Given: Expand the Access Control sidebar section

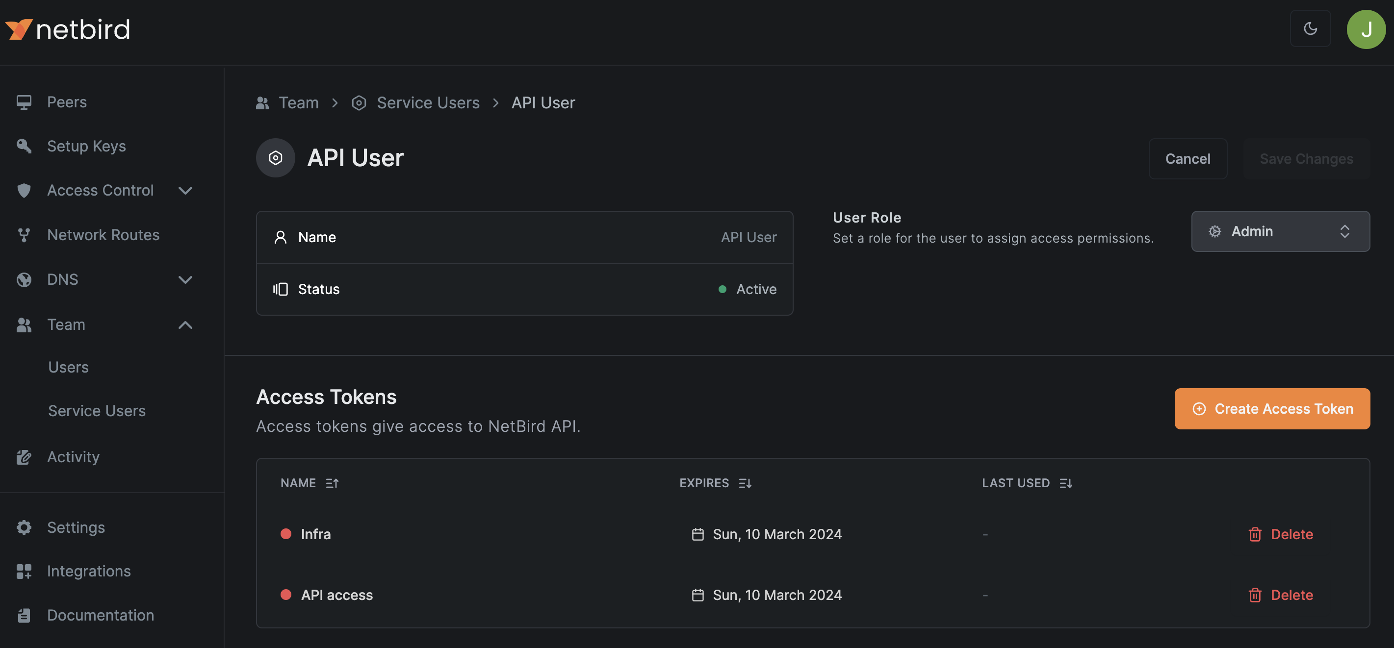Looking at the screenshot, I should coord(185,190).
